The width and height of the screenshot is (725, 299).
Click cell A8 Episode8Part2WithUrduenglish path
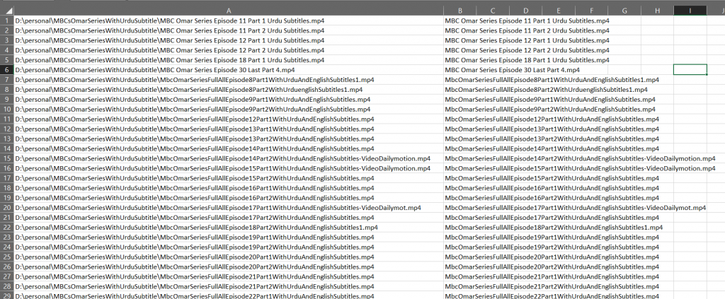point(229,90)
